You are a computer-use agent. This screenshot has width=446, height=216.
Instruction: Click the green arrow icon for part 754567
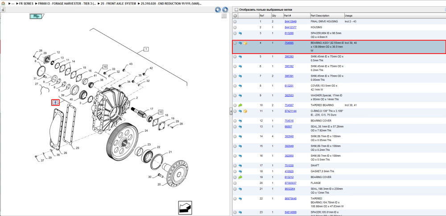[x=240, y=105]
